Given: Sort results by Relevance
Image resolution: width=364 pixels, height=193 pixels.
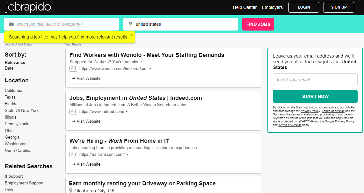Looking at the screenshot, I should coord(15,62).
